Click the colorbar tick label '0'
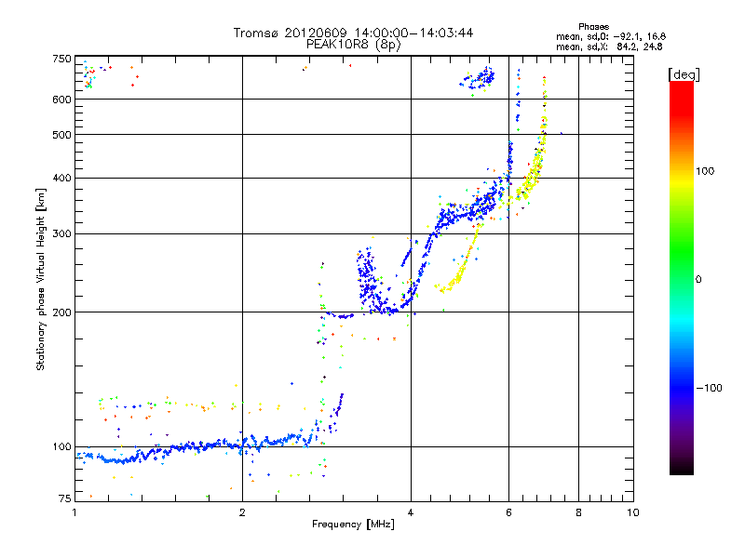 tap(698, 280)
